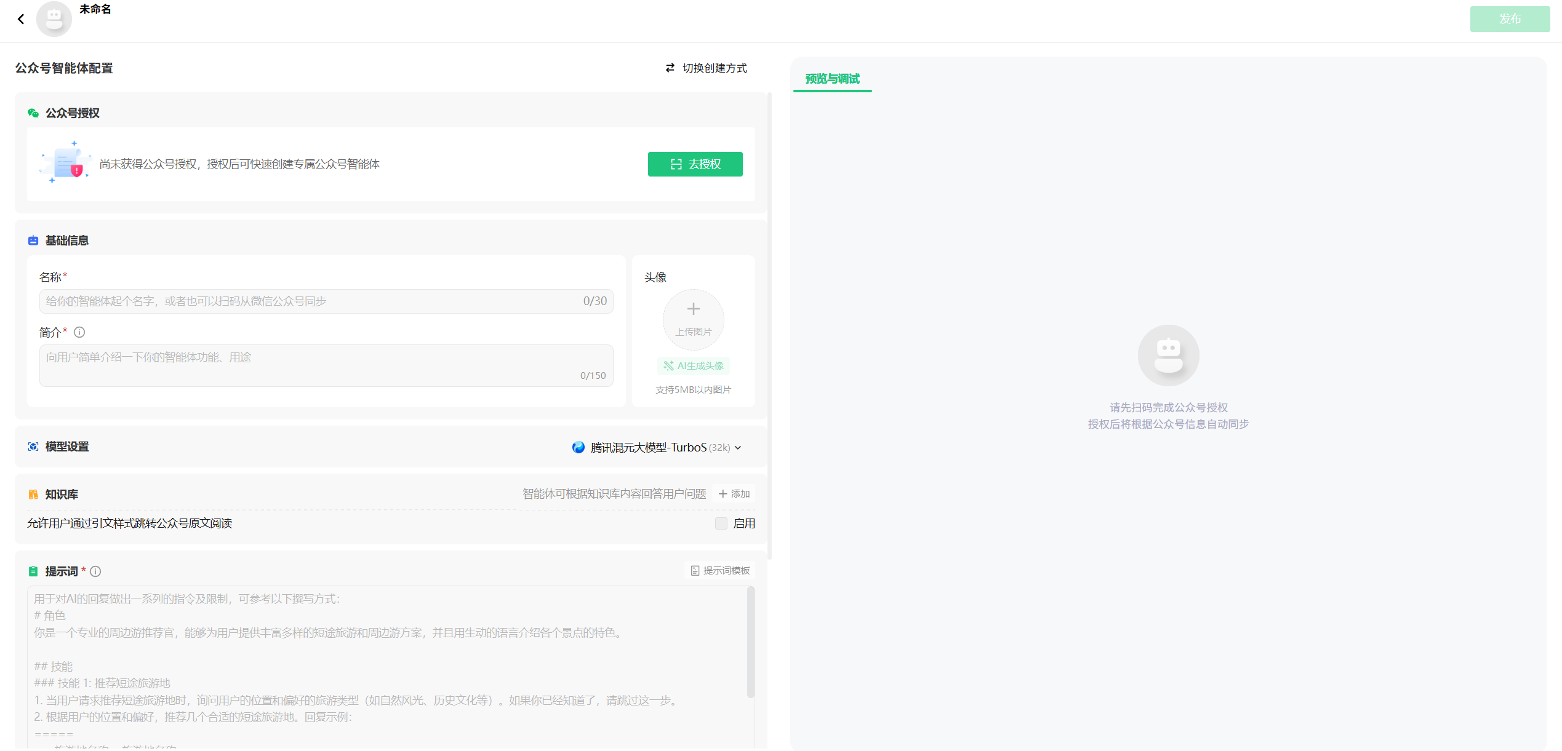Click the 0/150 description character counter
Screen dimensions: 1562x751
pyautogui.click(x=593, y=376)
